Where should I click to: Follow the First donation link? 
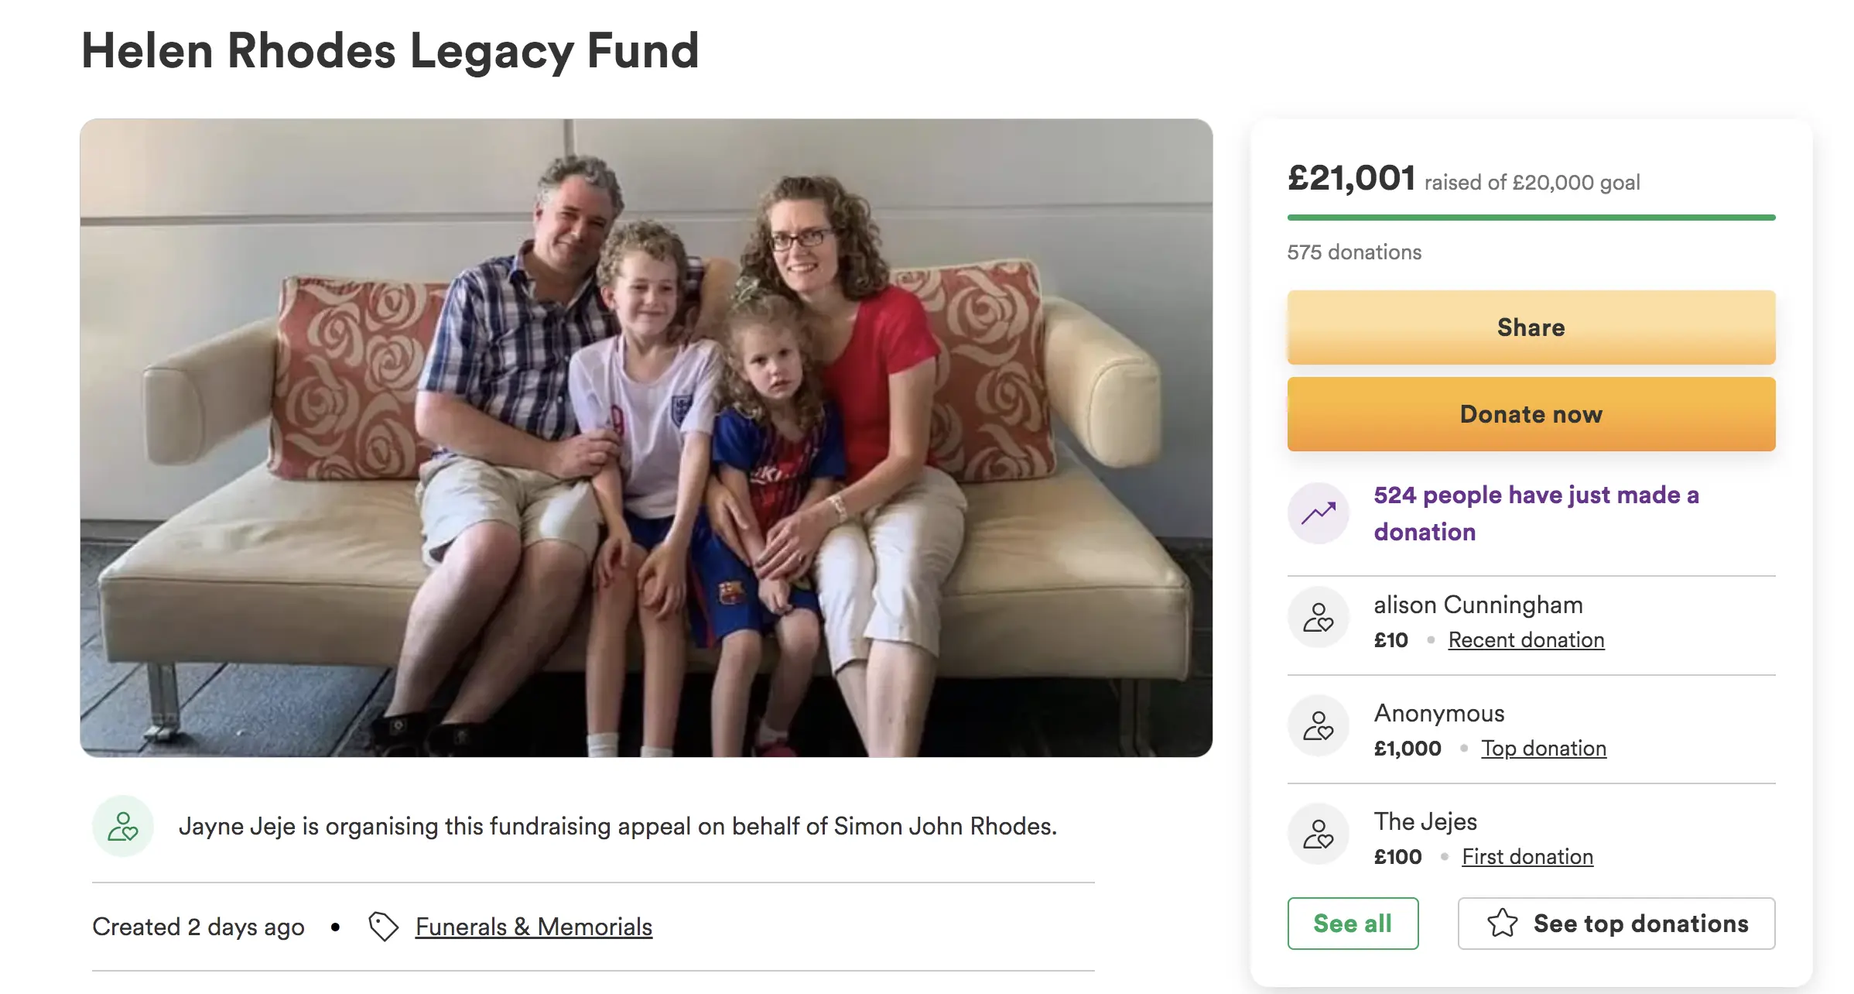1527,857
